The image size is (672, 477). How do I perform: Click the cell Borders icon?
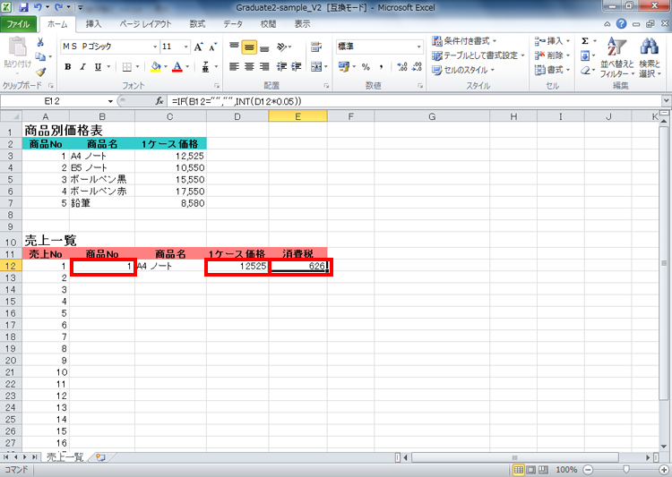(127, 67)
